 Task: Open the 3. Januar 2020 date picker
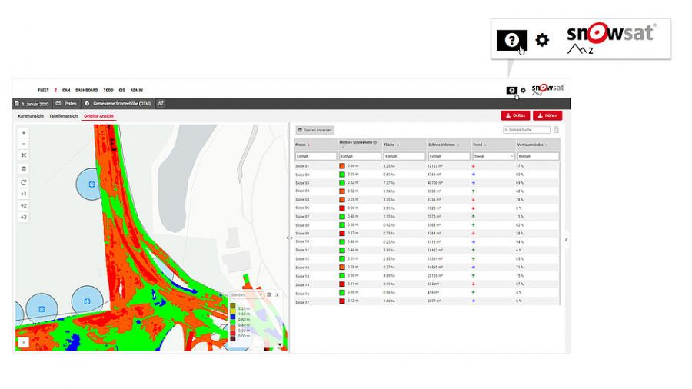coord(32,103)
